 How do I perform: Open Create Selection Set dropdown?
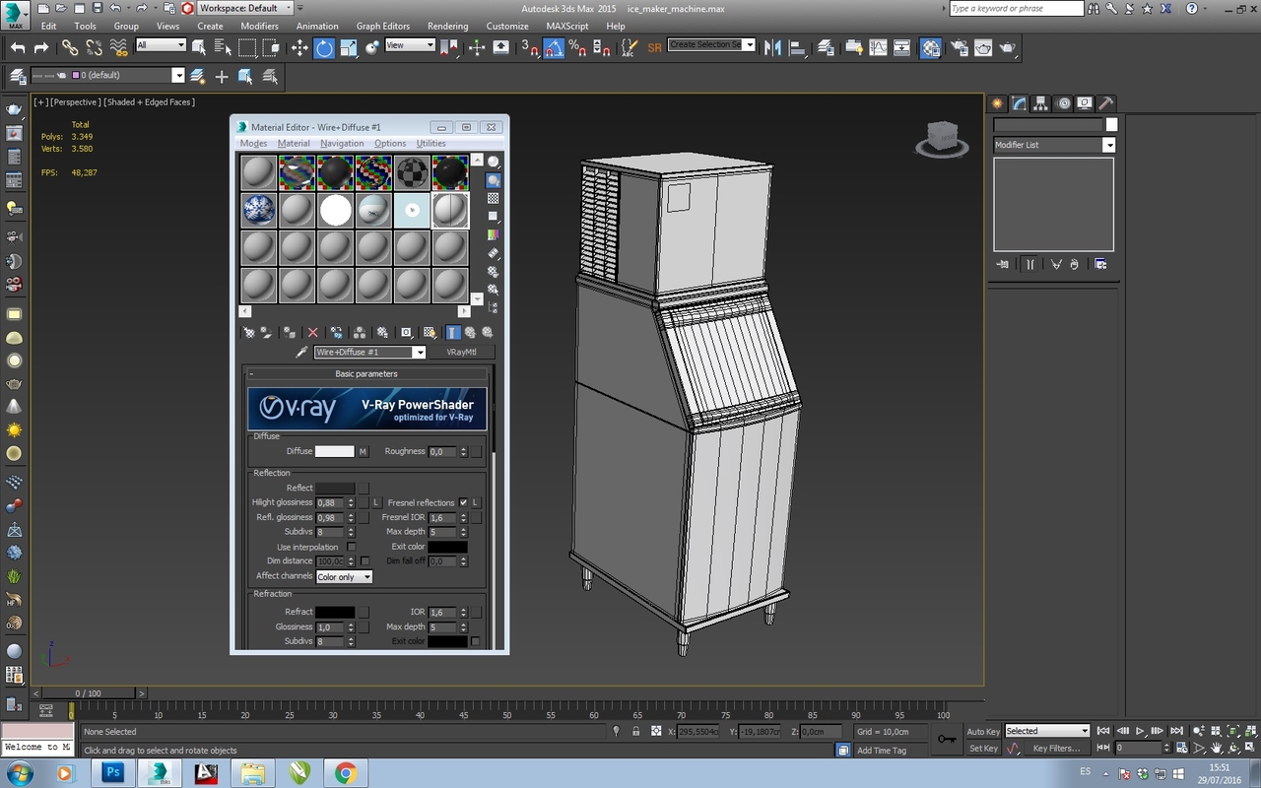tap(711, 45)
